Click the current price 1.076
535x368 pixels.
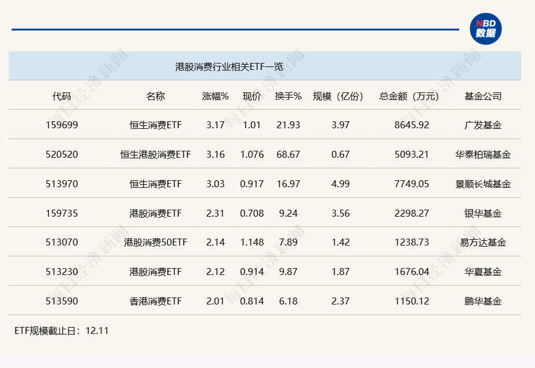point(252,154)
